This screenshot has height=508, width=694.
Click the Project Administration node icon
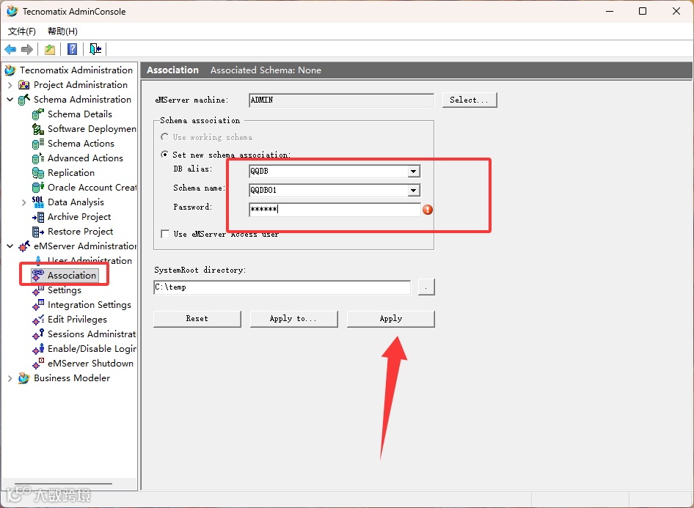coord(24,85)
